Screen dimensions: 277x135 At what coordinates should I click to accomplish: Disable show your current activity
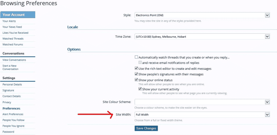click(x=140, y=89)
